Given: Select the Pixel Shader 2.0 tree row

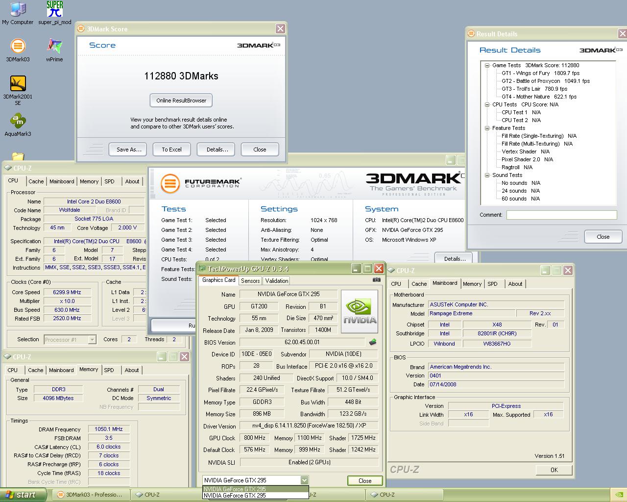Looking at the screenshot, I should click(x=527, y=159).
